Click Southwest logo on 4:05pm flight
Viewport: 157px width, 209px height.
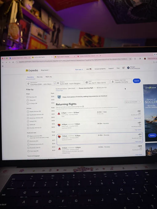59,125
